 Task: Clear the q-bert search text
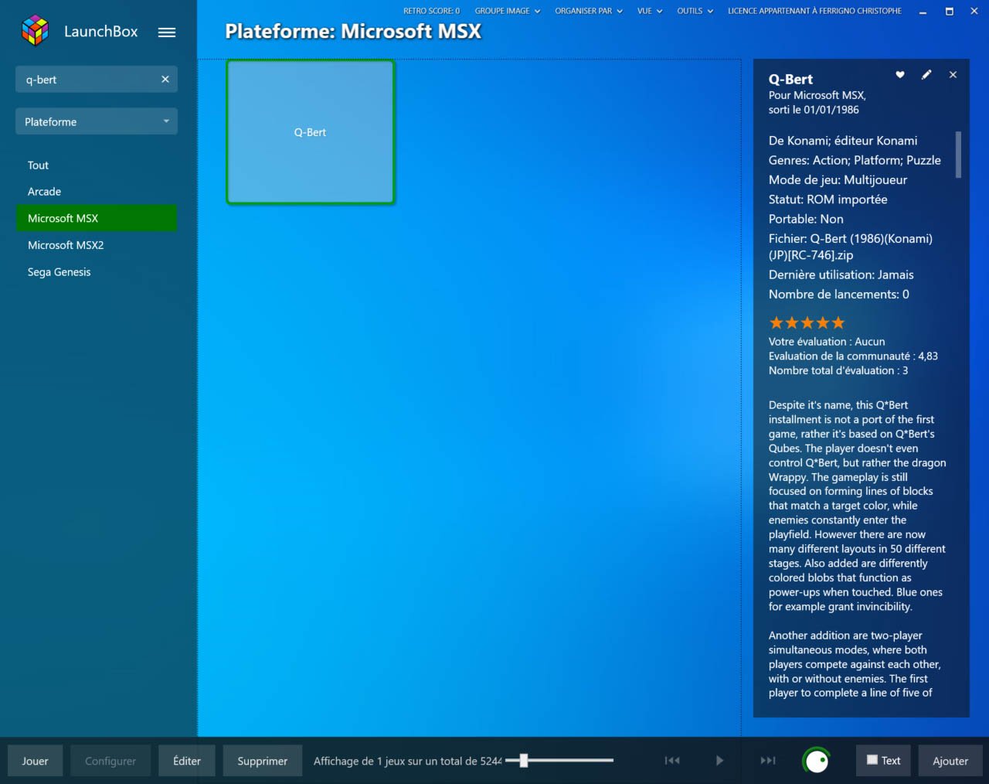(x=165, y=80)
